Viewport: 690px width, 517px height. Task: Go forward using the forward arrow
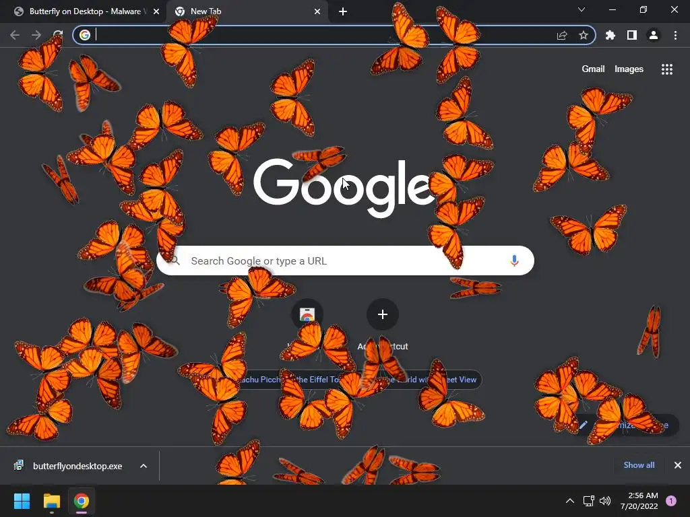pyautogui.click(x=36, y=35)
